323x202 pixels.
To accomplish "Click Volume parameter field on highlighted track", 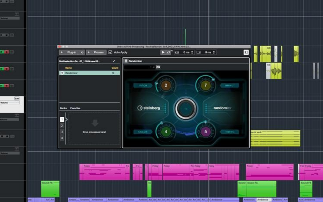I will pos(10,103).
